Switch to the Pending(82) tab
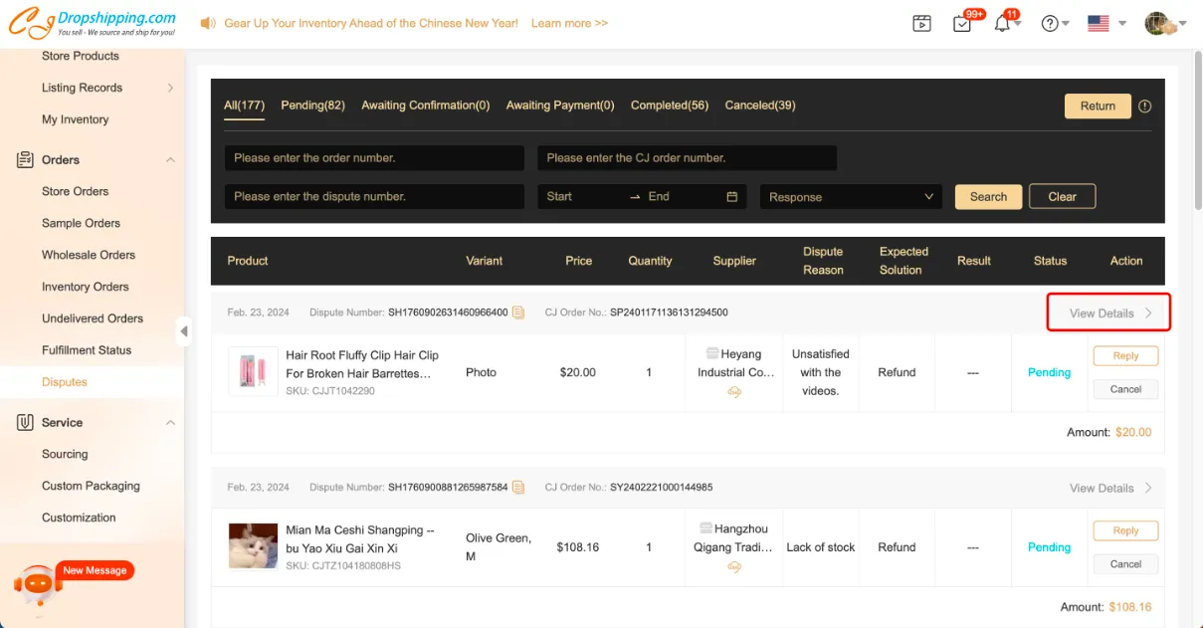1203x628 pixels. click(312, 105)
